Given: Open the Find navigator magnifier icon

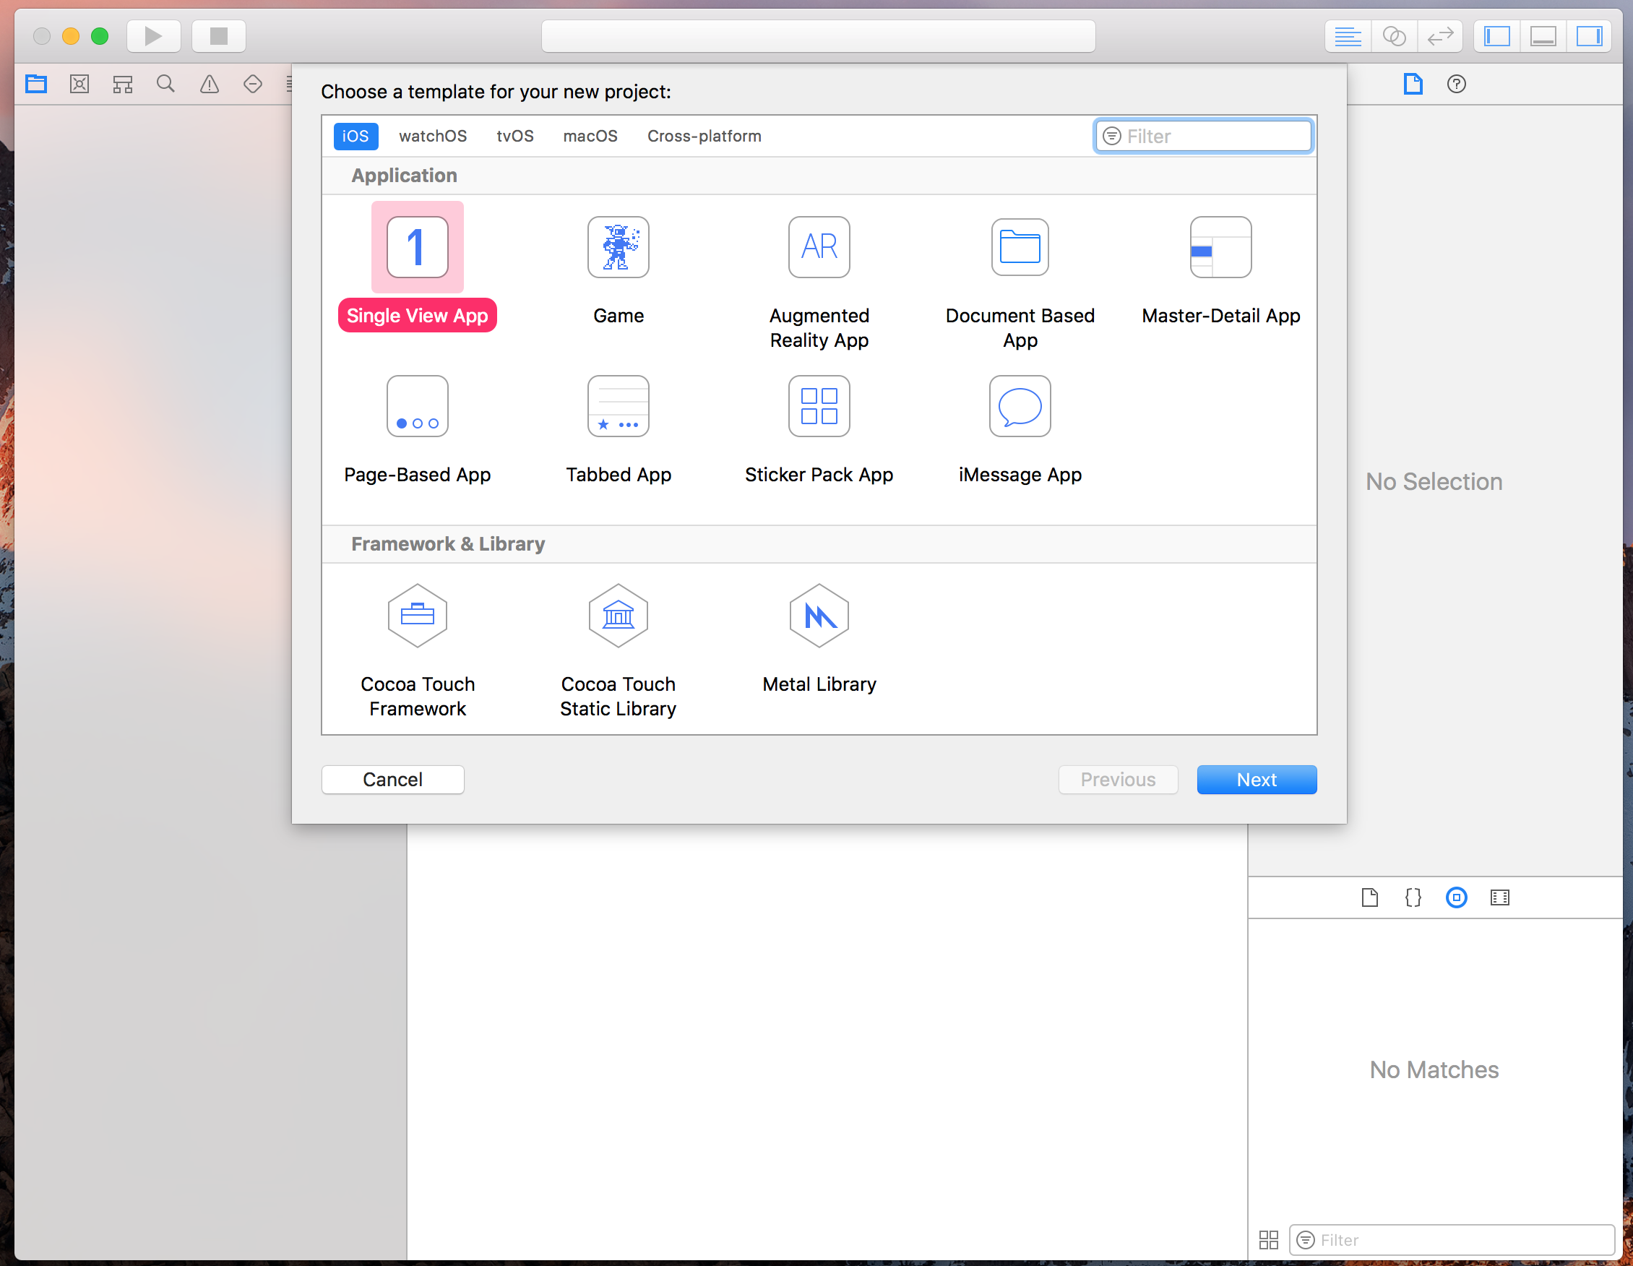Looking at the screenshot, I should [166, 84].
